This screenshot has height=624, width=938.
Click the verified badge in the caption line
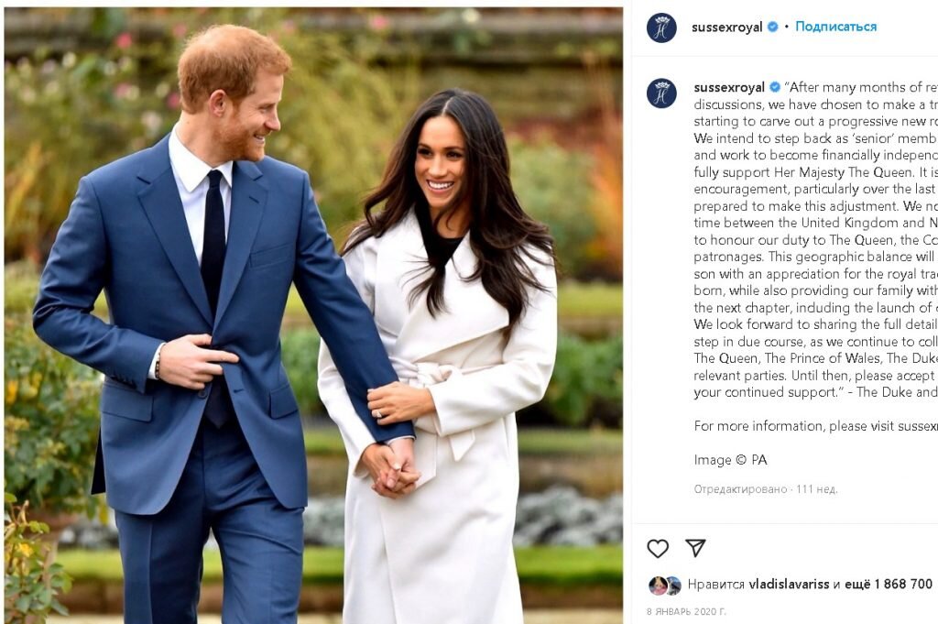pos(775,87)
